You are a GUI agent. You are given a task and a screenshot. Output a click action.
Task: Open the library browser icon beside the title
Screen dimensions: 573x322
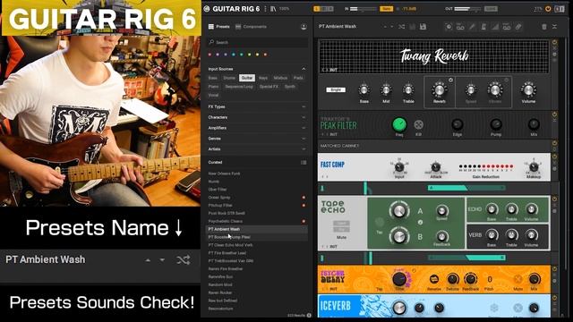pos(273,8)
